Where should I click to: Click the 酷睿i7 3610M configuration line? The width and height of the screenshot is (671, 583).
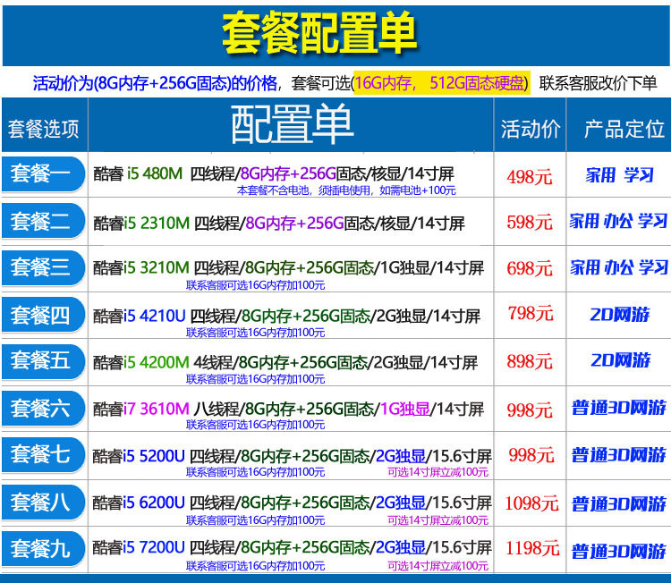point(288,410)
